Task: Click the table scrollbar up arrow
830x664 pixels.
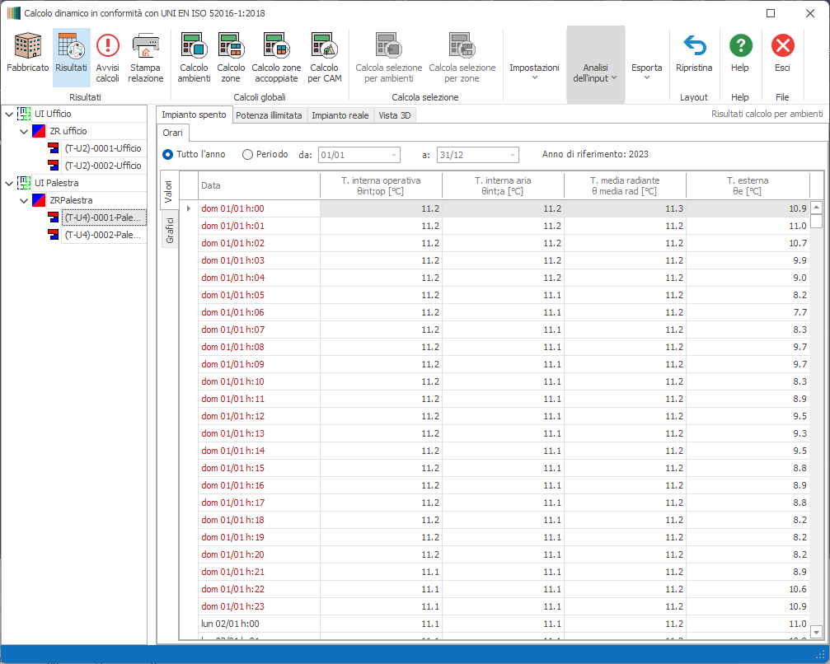Action: click(816, 208)
